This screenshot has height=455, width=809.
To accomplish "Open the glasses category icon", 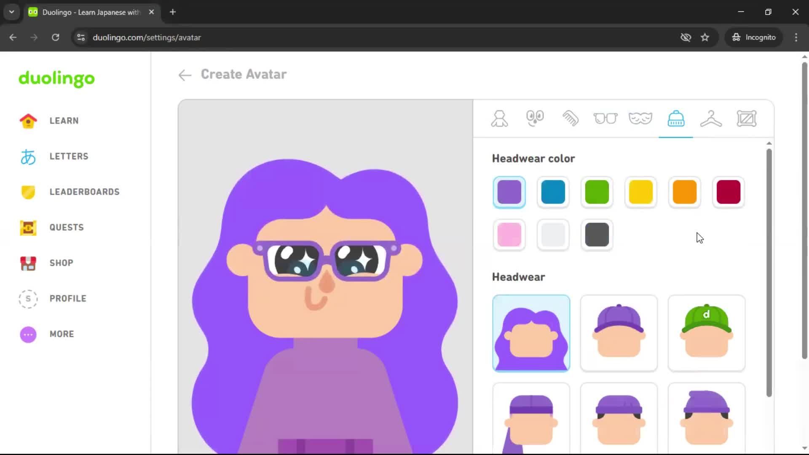I will (x=605, y=118).
